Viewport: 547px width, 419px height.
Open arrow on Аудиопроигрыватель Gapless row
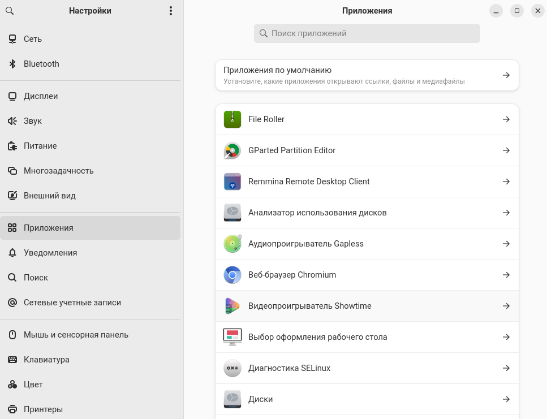click(506, 244)
